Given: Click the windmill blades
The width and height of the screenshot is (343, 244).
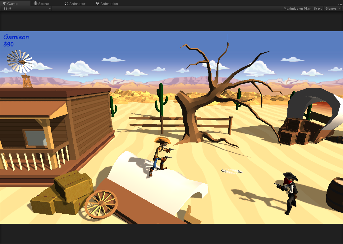Looking at the screenshot, I should coord(20,61).
